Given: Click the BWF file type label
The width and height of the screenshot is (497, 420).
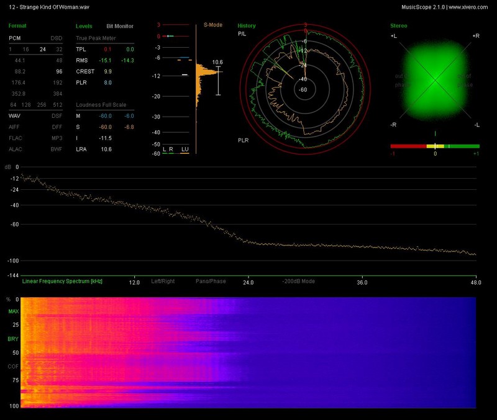Looking at the screenshot, I should [x=57, y=149].
